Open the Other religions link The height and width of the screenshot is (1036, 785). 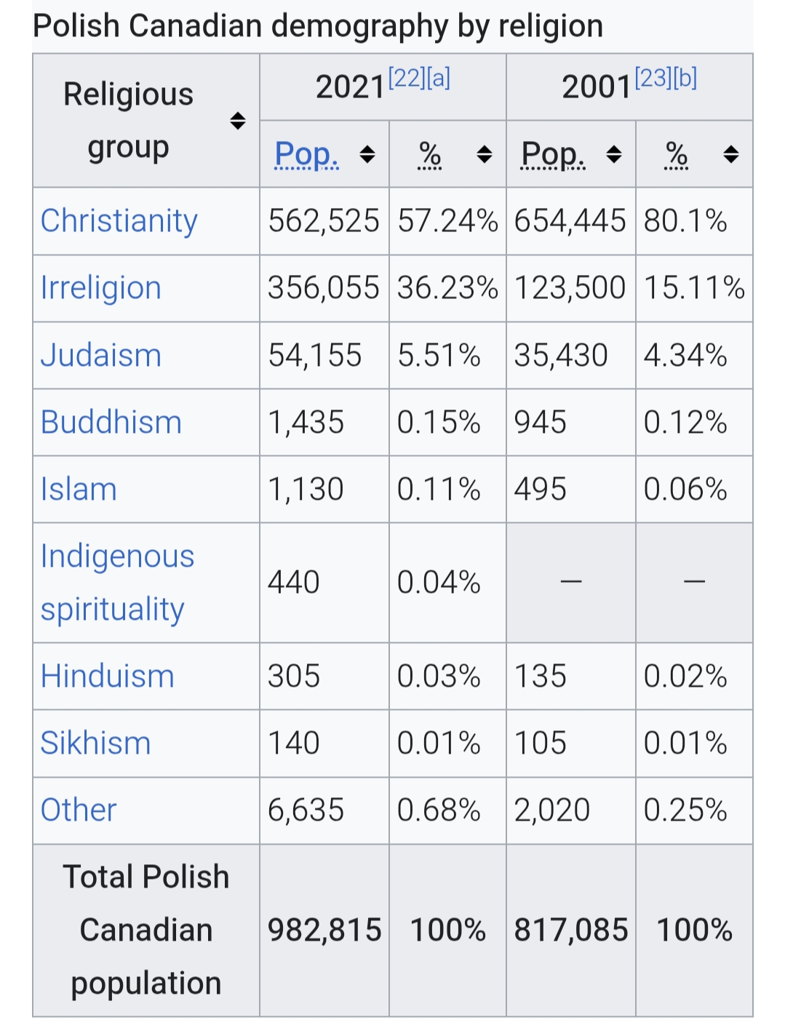pos(79,810)
